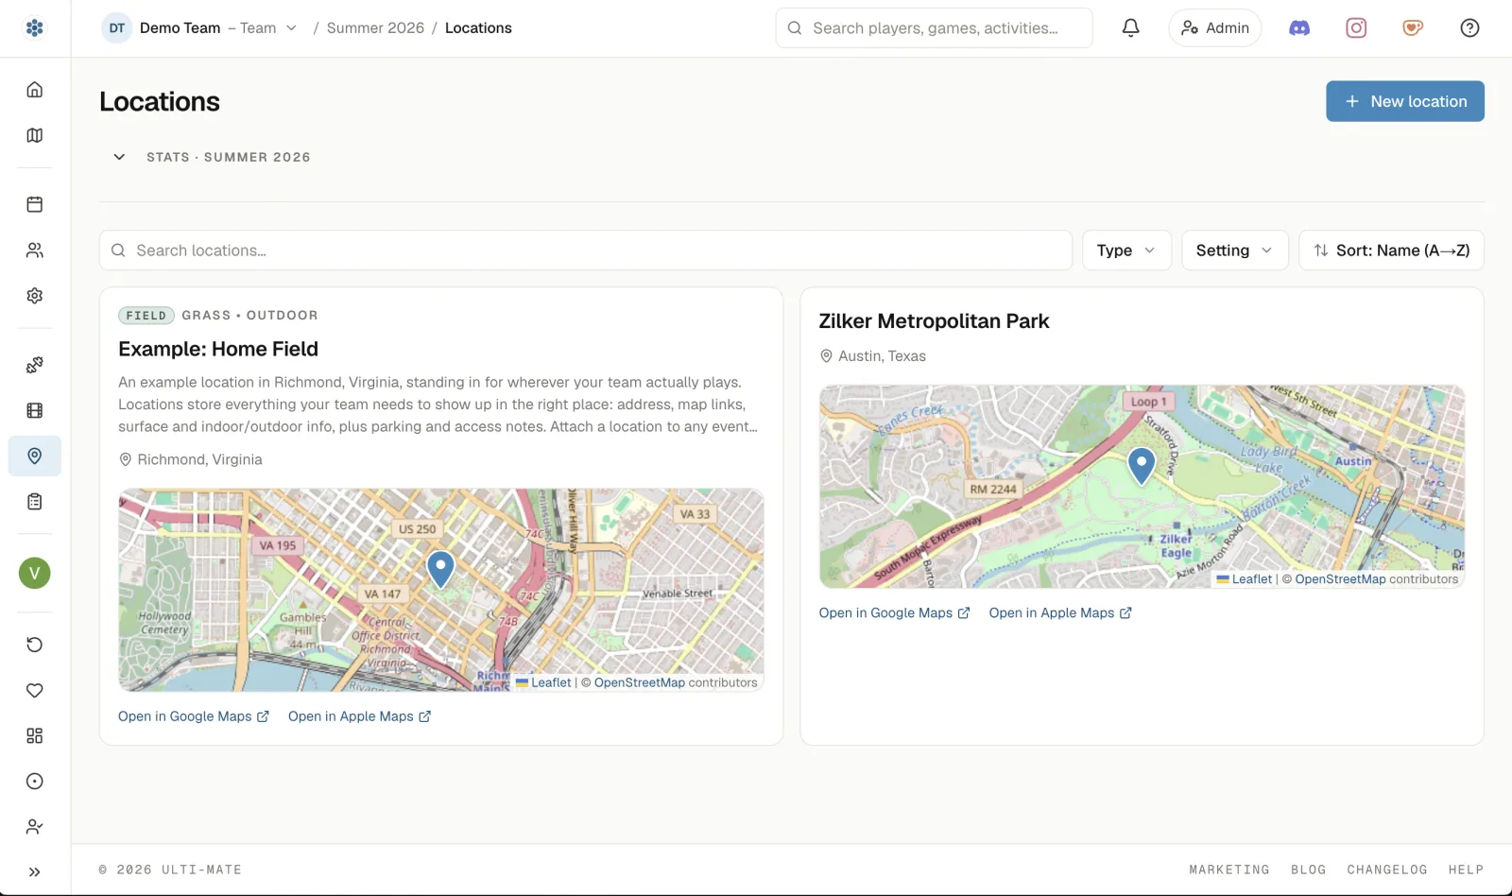Screen dimensions: 1512x896
Task: Focus the global search players field
Action: [934, 28]
